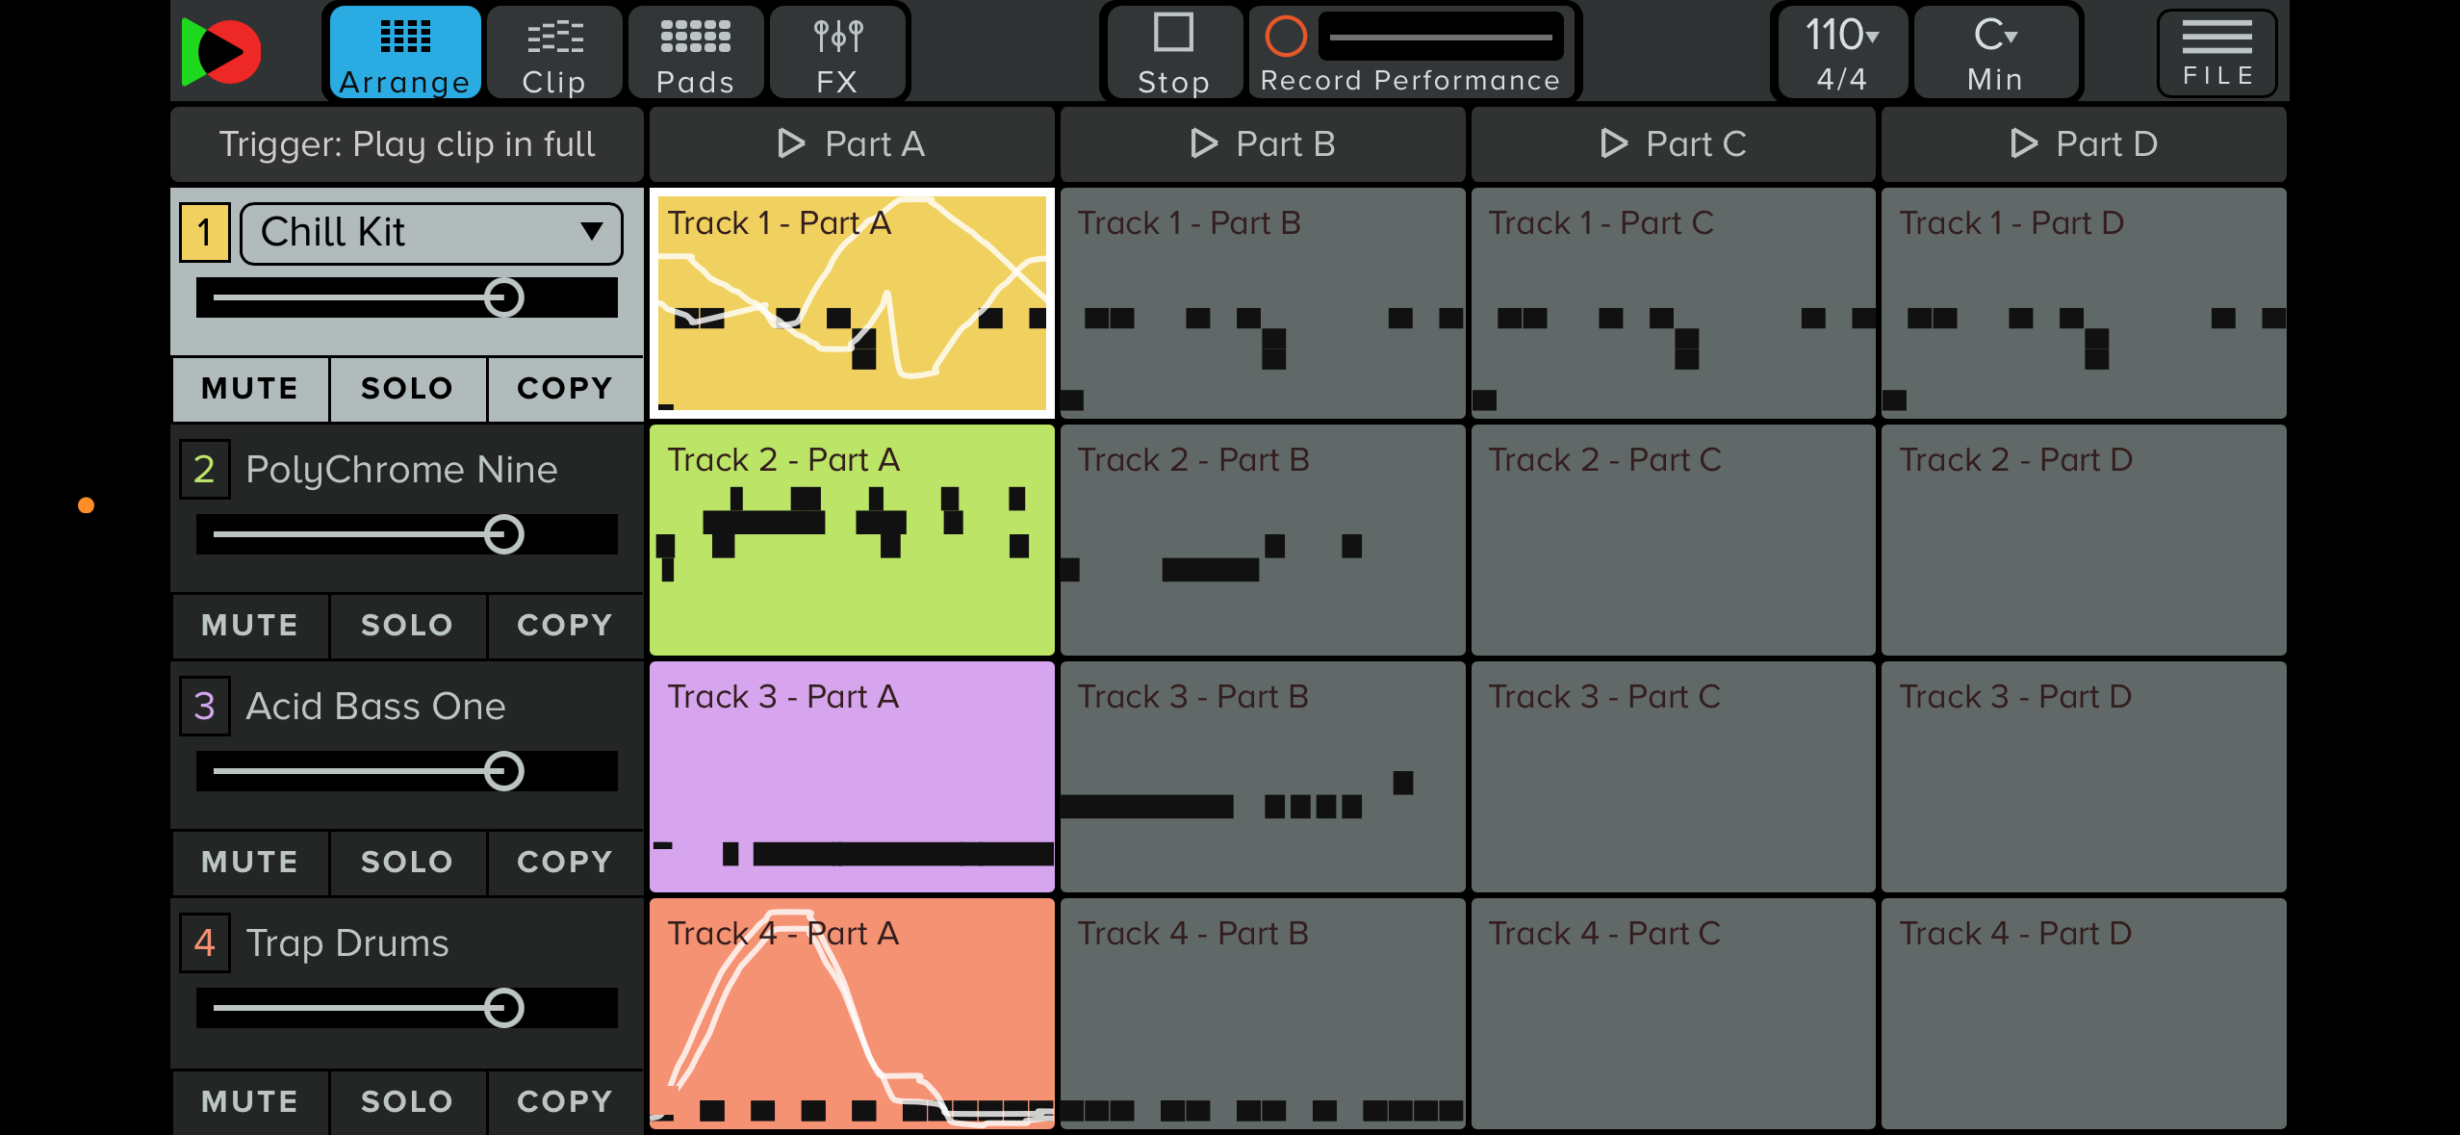This screenshot has height=1135, width=2460.
Task: Select the Acid Bass One track name
Action: coord(375,707)
